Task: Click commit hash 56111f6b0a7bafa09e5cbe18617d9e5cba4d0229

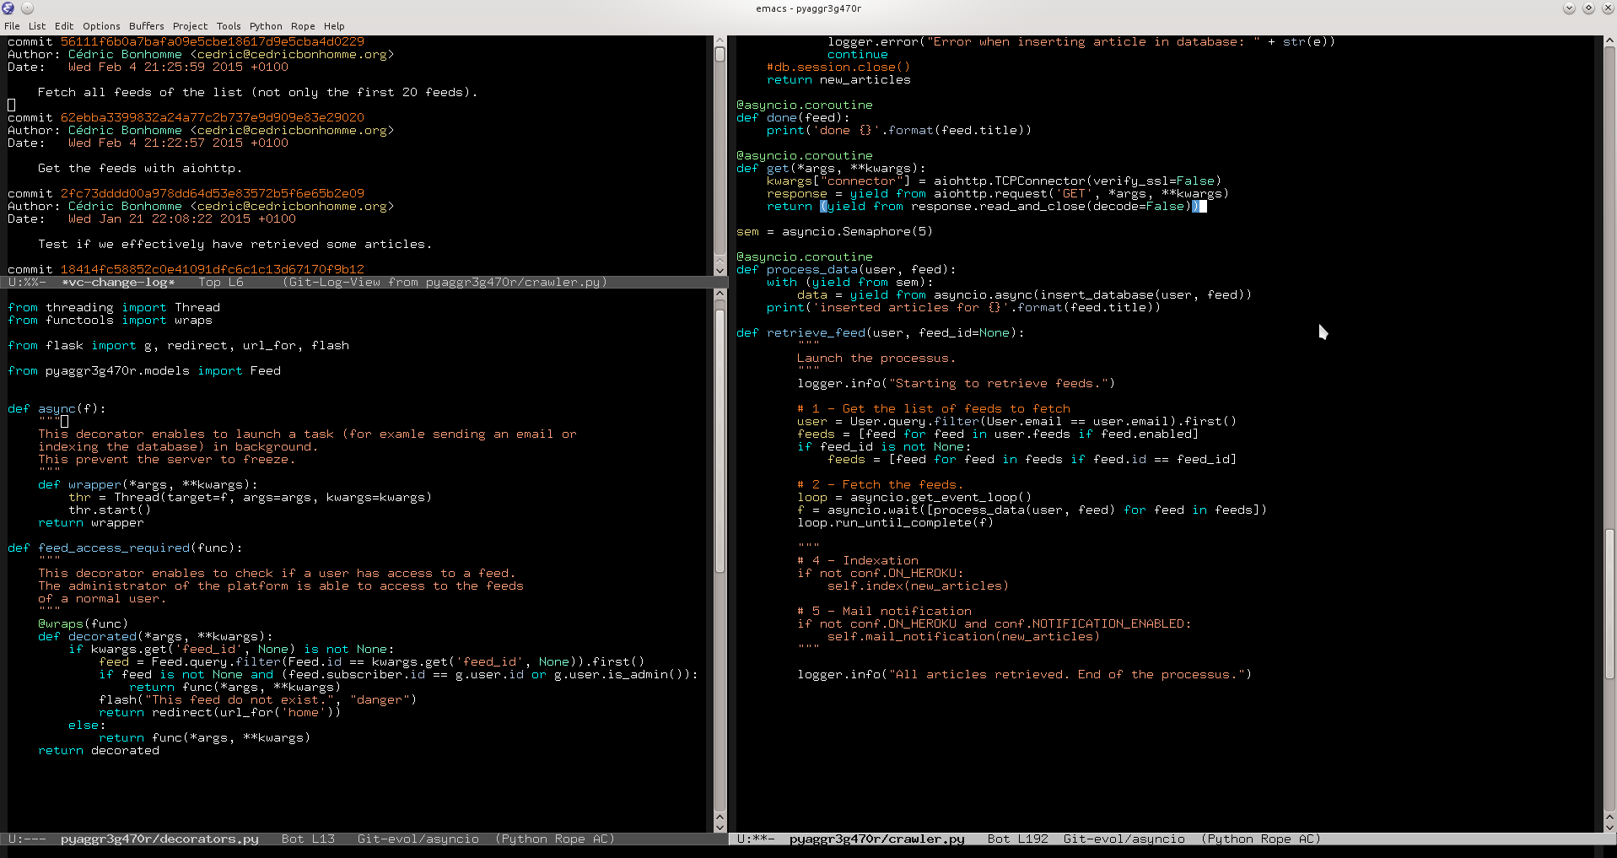Action: point(213,41)
